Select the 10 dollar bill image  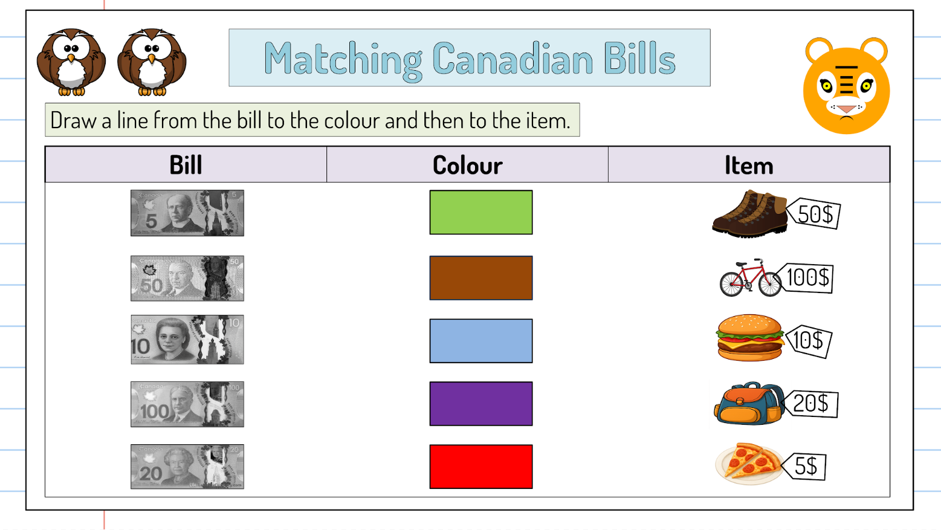[187, 340]
